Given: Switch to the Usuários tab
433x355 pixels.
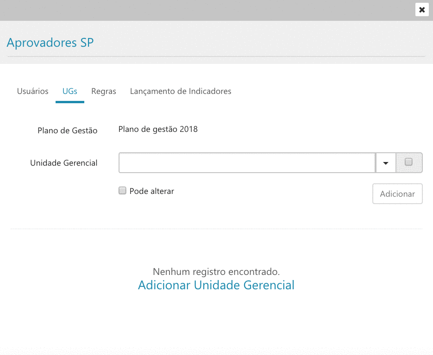Looking at the screenshot, I should point(32,91).
